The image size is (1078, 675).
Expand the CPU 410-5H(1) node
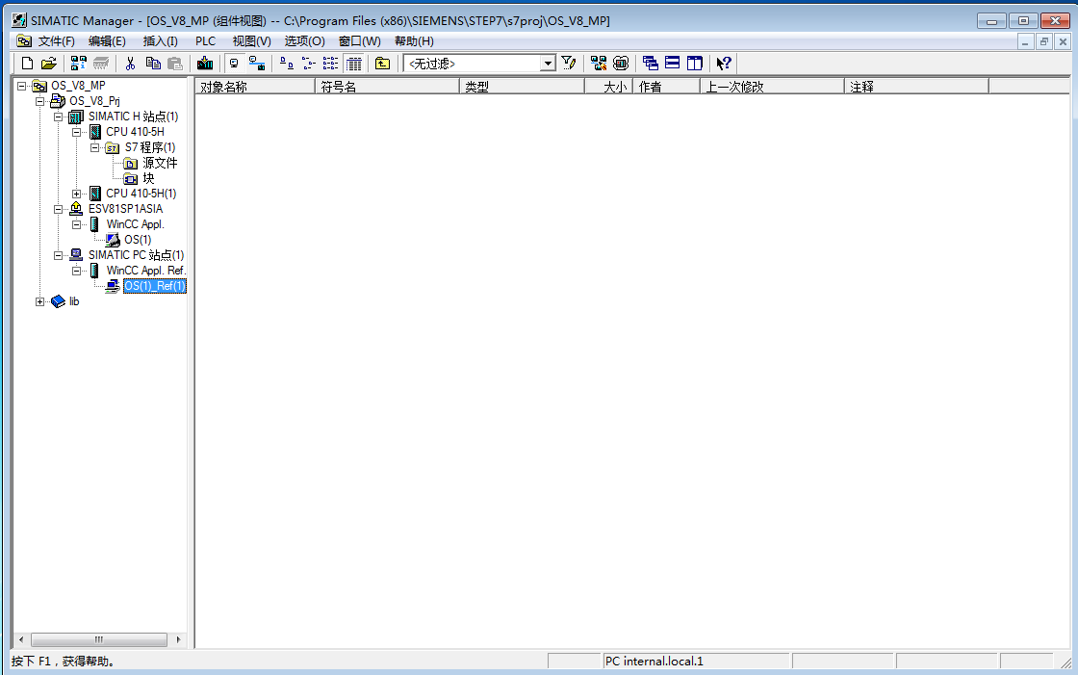76,195
